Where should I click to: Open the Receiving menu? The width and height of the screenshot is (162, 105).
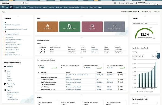point(31,7)
